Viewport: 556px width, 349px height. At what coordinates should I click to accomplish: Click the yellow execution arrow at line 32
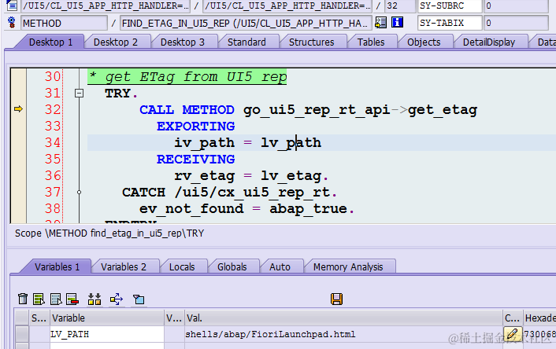[18, 109]
